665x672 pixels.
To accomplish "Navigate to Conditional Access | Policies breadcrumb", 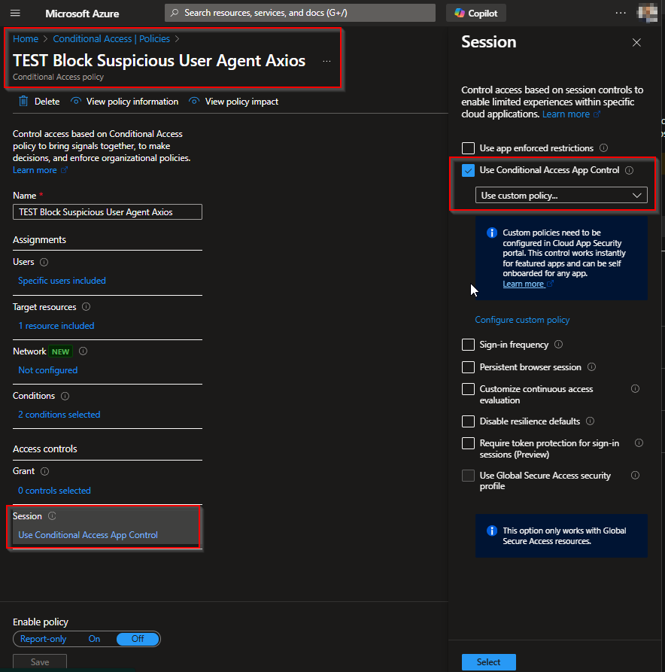I will pyautogui.click(x=111, y=39).
